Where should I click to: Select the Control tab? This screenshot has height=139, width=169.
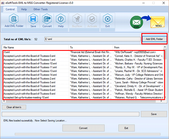[x=10, y=9]
